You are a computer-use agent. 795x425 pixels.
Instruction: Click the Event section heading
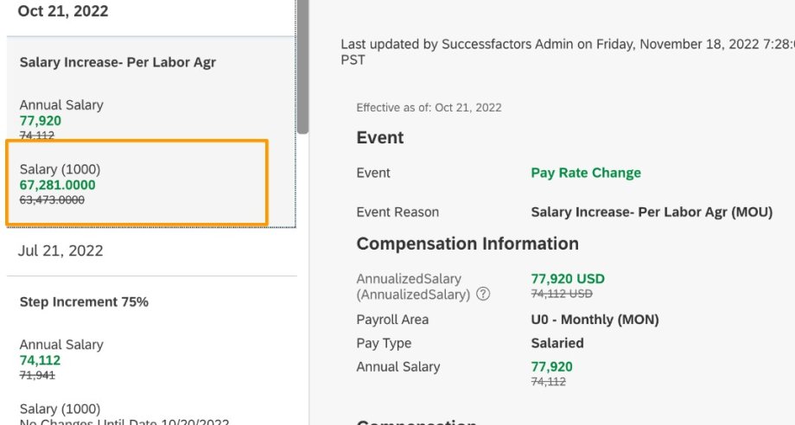pos(380,138)
